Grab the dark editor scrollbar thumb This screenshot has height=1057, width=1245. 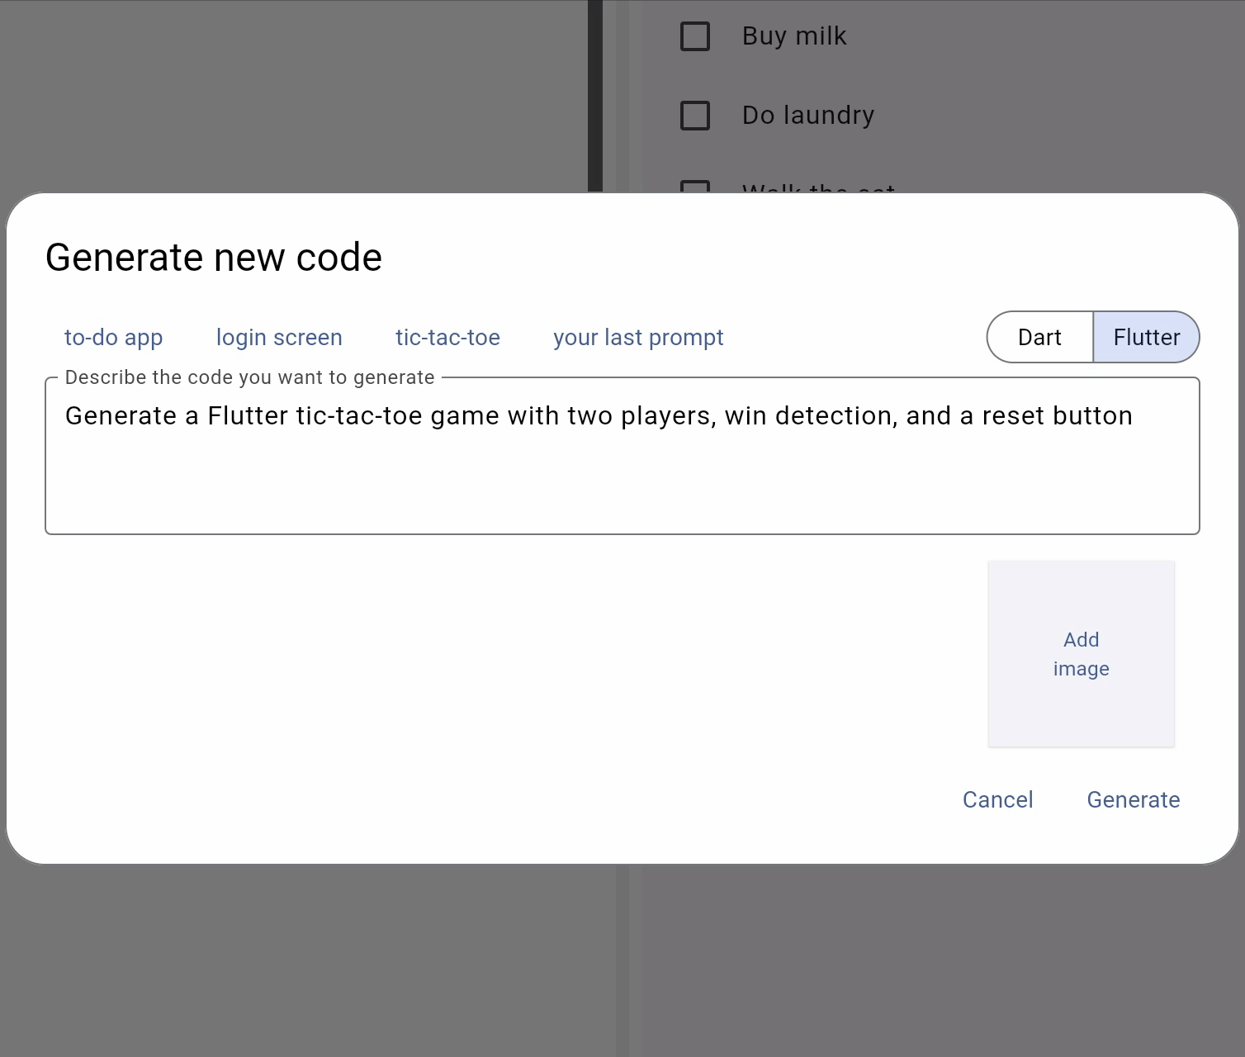click(x=595, y=96)
